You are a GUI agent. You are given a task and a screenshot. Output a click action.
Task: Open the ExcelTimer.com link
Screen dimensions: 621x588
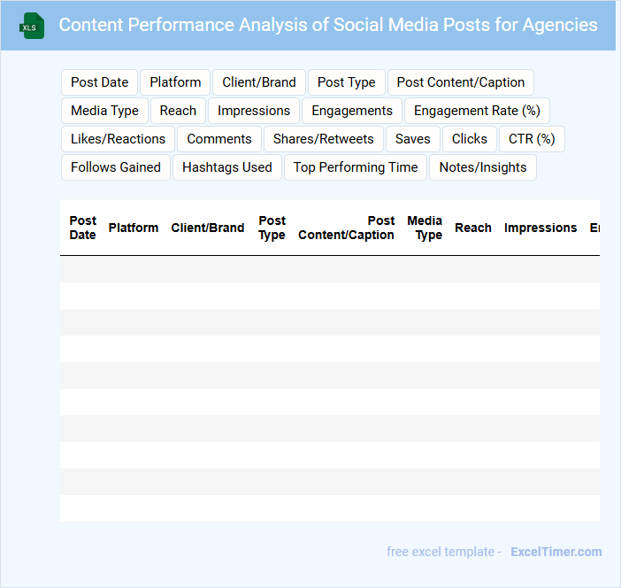(556, 552)
